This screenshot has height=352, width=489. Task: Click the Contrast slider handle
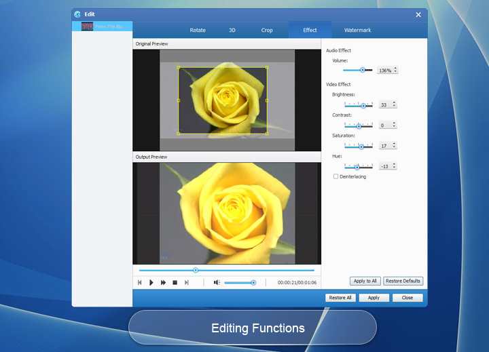[x=359, y=126]
